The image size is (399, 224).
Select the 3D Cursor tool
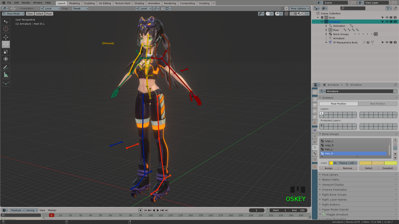(x=6, y=29)
